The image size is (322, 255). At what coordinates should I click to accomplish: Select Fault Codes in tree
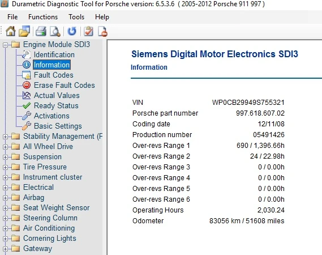coord(54,75)
